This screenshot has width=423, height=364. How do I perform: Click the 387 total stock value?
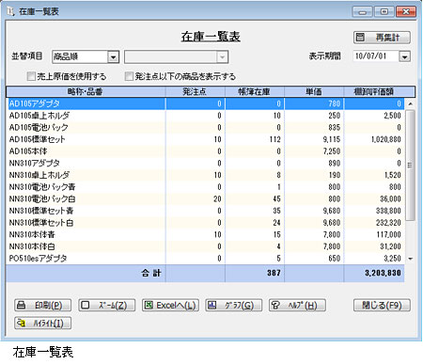tap(274, 273)
